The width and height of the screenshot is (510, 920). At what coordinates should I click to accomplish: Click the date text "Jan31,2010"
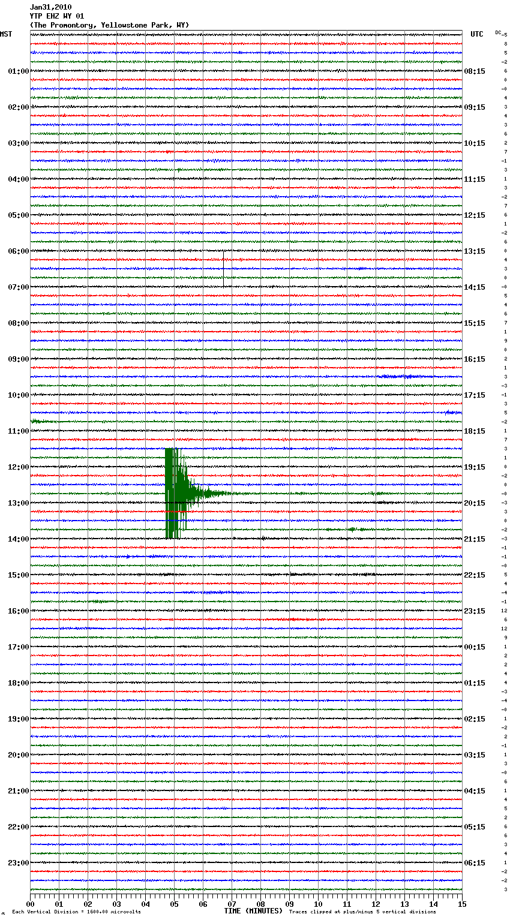click(x=50, y=7)
